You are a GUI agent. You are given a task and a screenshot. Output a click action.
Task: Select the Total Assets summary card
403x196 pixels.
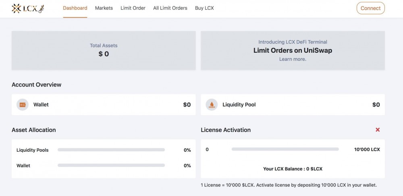point(104,50)
